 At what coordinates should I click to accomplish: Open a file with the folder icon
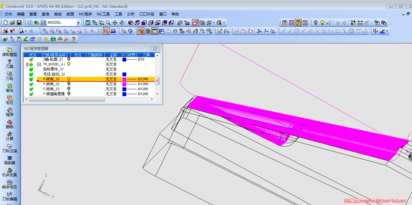coord(12,23)
